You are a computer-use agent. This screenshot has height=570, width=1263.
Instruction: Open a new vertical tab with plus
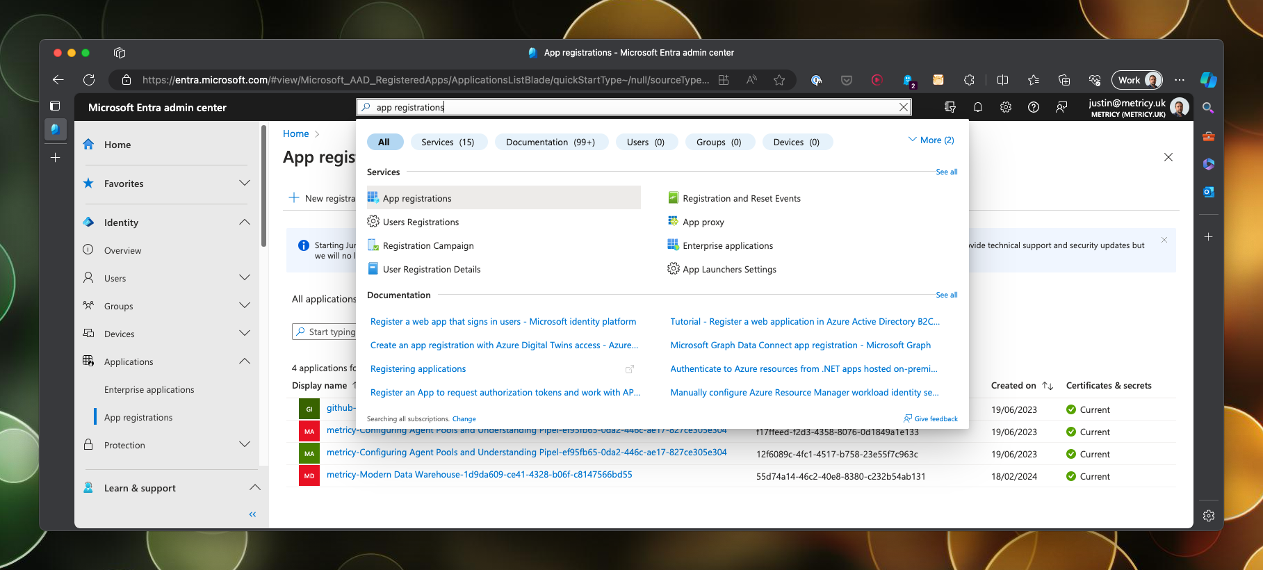tap(55, 158)
